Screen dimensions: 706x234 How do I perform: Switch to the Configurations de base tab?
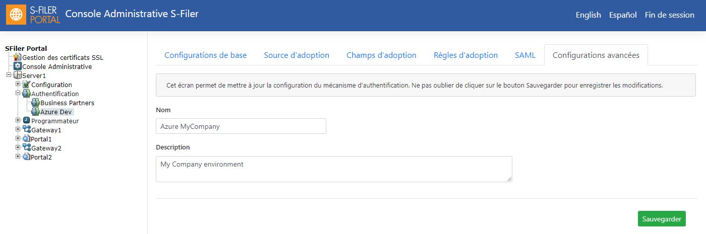click(x=206, y=55)
